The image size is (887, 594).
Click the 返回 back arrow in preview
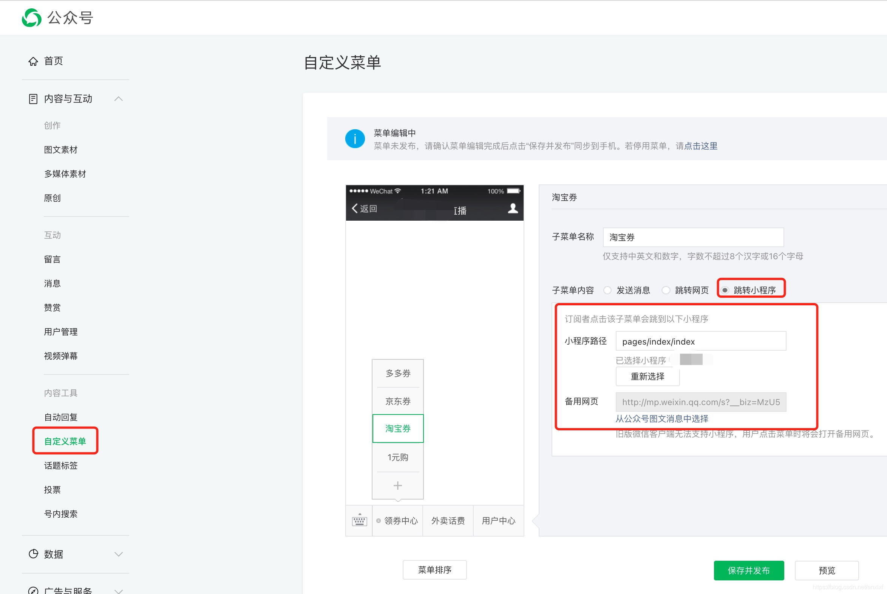click(355, 208)
